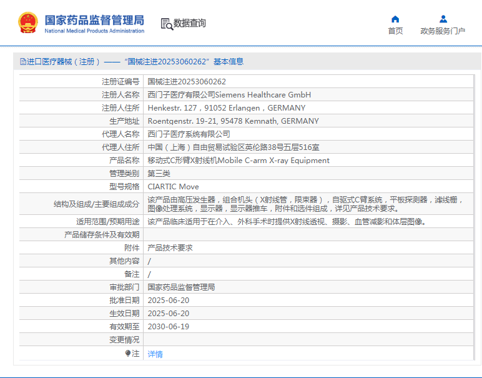The height and width of the screenshot is (378, 482).
Task: Select the 生效日期 value 2025-06-20
Action: tap(169, 314)
